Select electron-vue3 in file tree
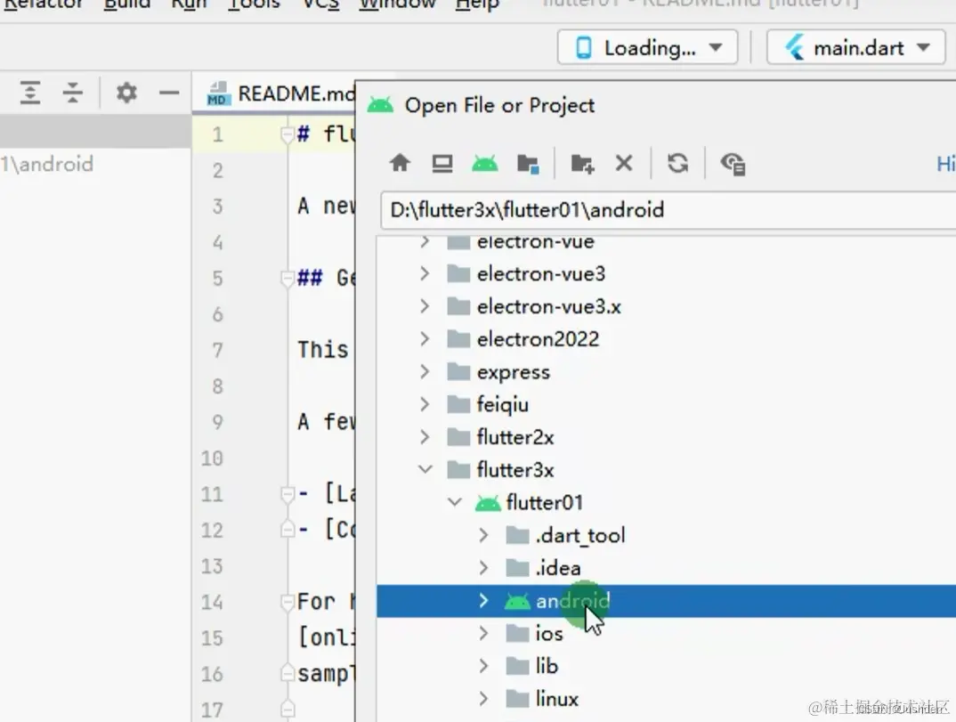This screenshot has width=956, height=722. click(x=667, y=274)
